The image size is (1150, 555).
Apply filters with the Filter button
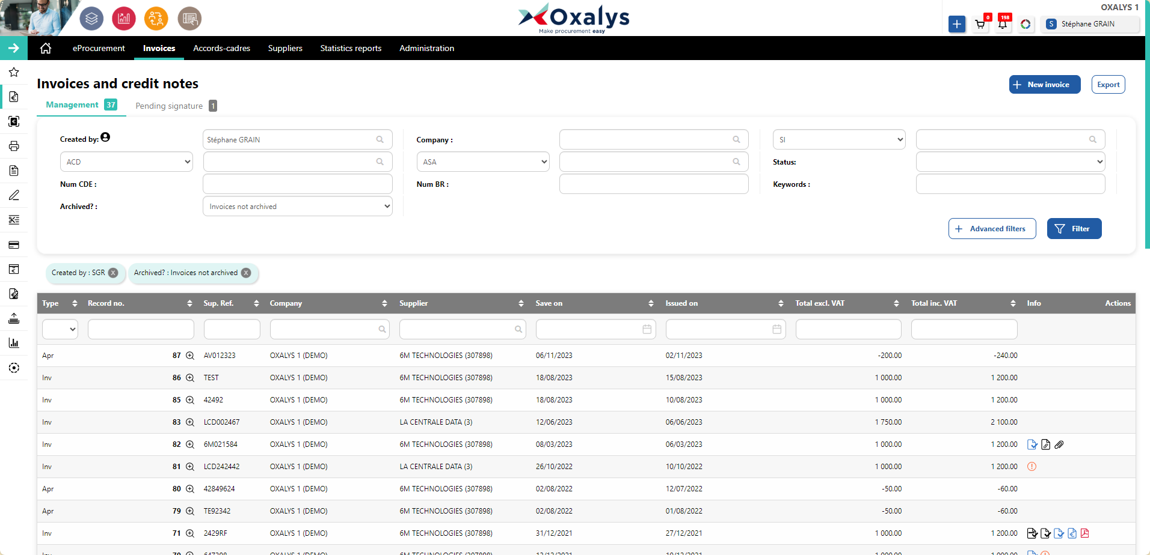pyautogui.click(x=1074, y=229)
